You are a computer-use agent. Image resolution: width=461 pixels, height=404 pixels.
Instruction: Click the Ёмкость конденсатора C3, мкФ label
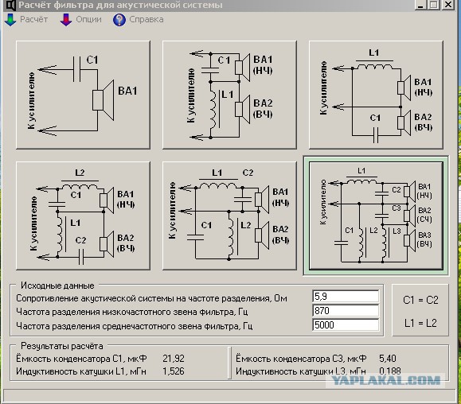coord(301,359)
